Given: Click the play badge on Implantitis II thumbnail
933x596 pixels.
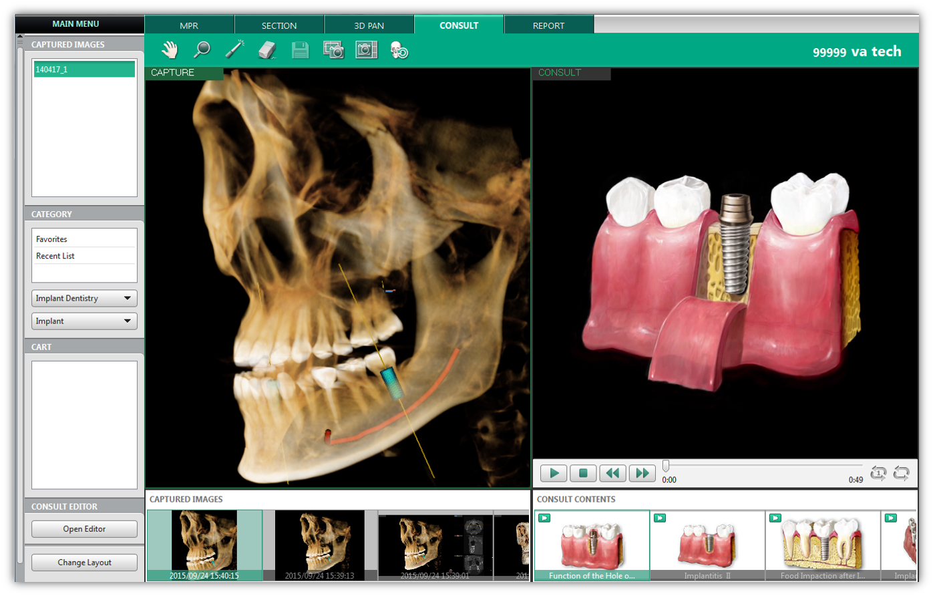Looking at the screenshot, I should [x=660, y=518].
